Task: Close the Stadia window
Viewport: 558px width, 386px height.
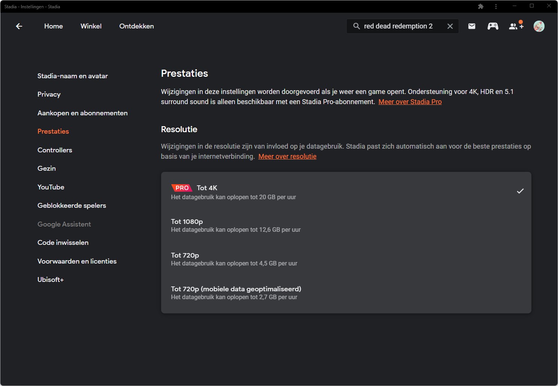Action: pos(549,6)
